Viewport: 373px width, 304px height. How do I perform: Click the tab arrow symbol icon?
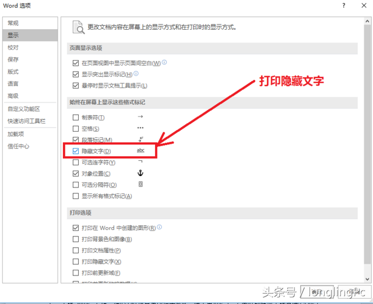pos(140,116)
